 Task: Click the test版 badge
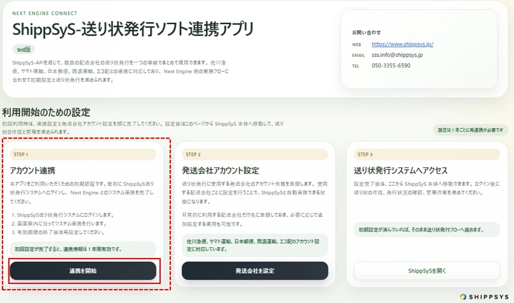tap(24, 49)
